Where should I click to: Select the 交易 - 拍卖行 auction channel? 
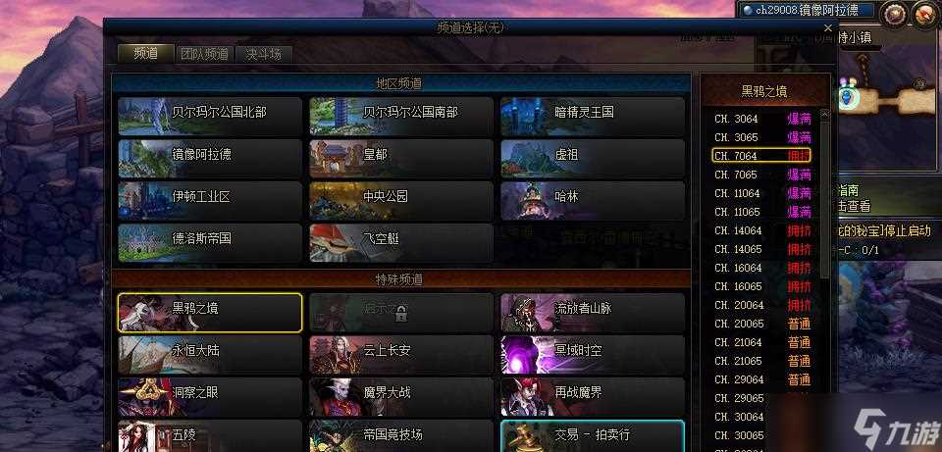[593, 436]
